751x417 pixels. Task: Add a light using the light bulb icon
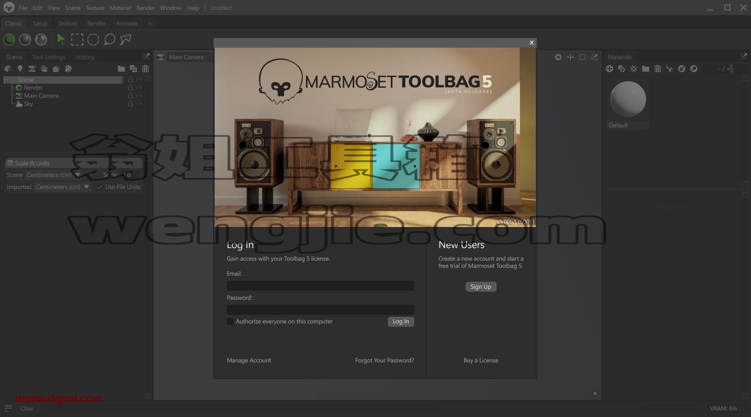(x=20, y=69)
